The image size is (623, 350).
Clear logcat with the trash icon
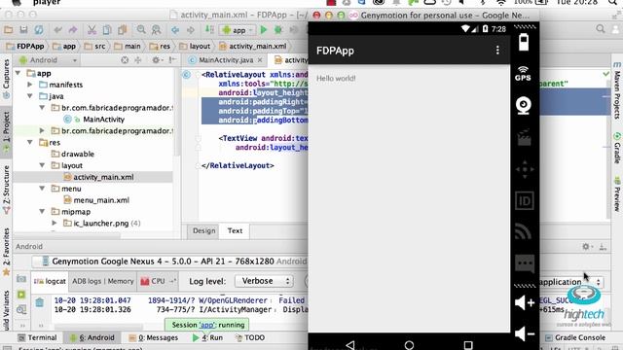[x=40, y=302]
